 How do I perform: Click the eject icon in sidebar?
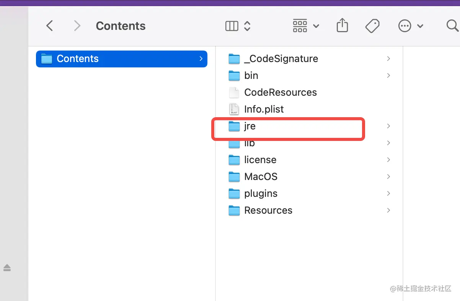click(7, 268)
